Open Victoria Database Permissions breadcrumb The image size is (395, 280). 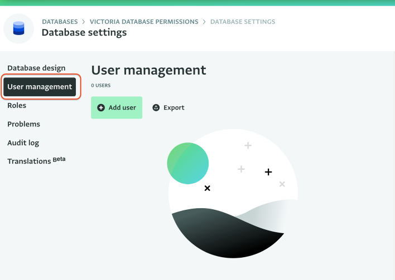(x=144, y=22)
